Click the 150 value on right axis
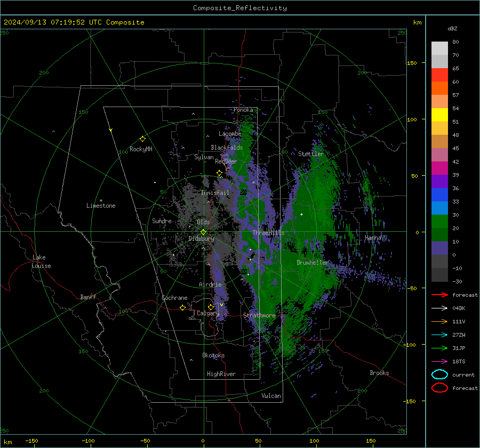The height and width of the screenshot is (448, 480). click(x=412, y=63)
